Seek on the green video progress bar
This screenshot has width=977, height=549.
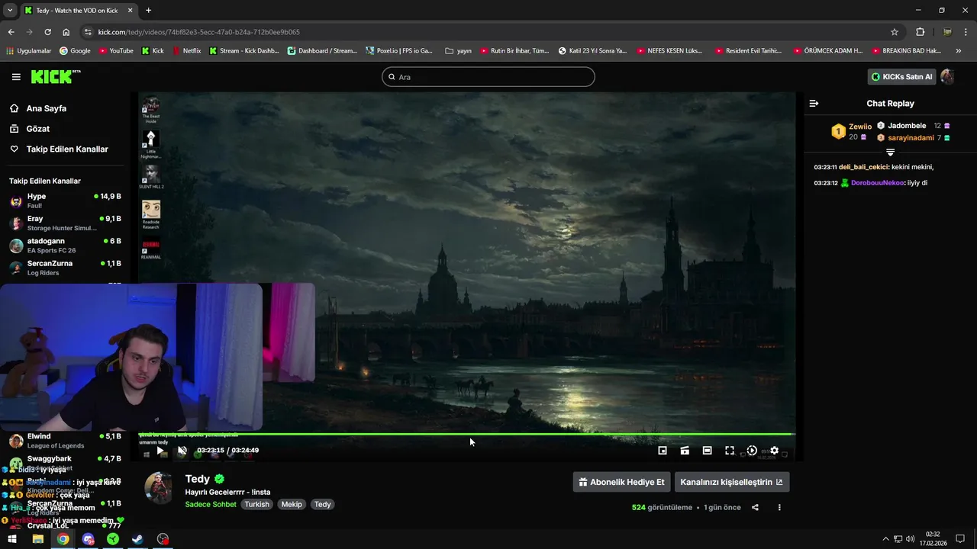point(466,435)
